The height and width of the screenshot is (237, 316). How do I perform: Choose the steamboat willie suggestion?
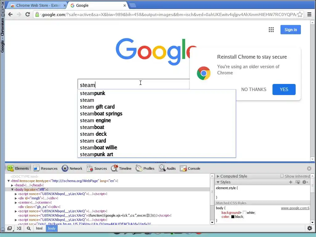[x=156, y=147]
